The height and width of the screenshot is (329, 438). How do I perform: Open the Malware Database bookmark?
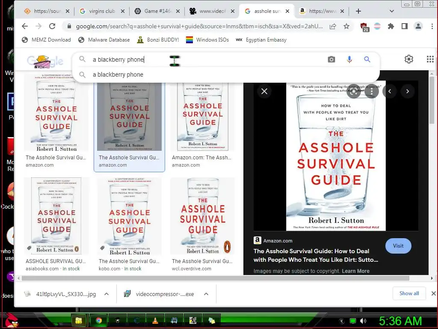click(104, 40)
